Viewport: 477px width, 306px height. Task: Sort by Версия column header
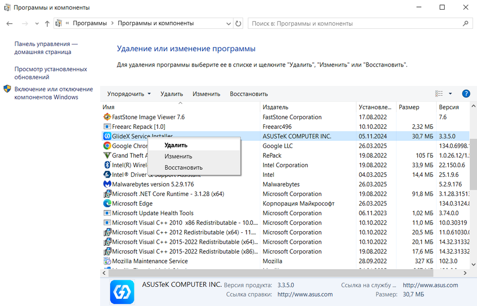(453, 107)
